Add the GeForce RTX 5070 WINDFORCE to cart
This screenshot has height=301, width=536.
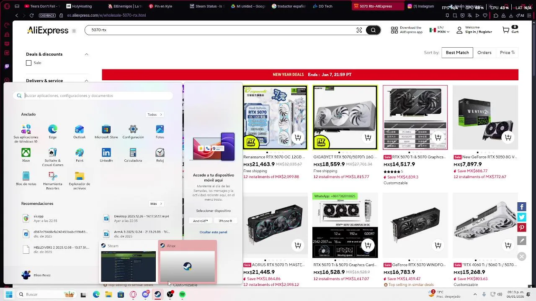[438, 245]
